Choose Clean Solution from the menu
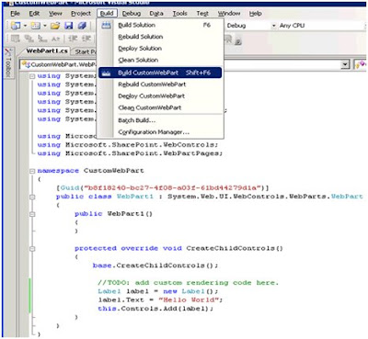368x339 pixels. [x=160, y=60]
